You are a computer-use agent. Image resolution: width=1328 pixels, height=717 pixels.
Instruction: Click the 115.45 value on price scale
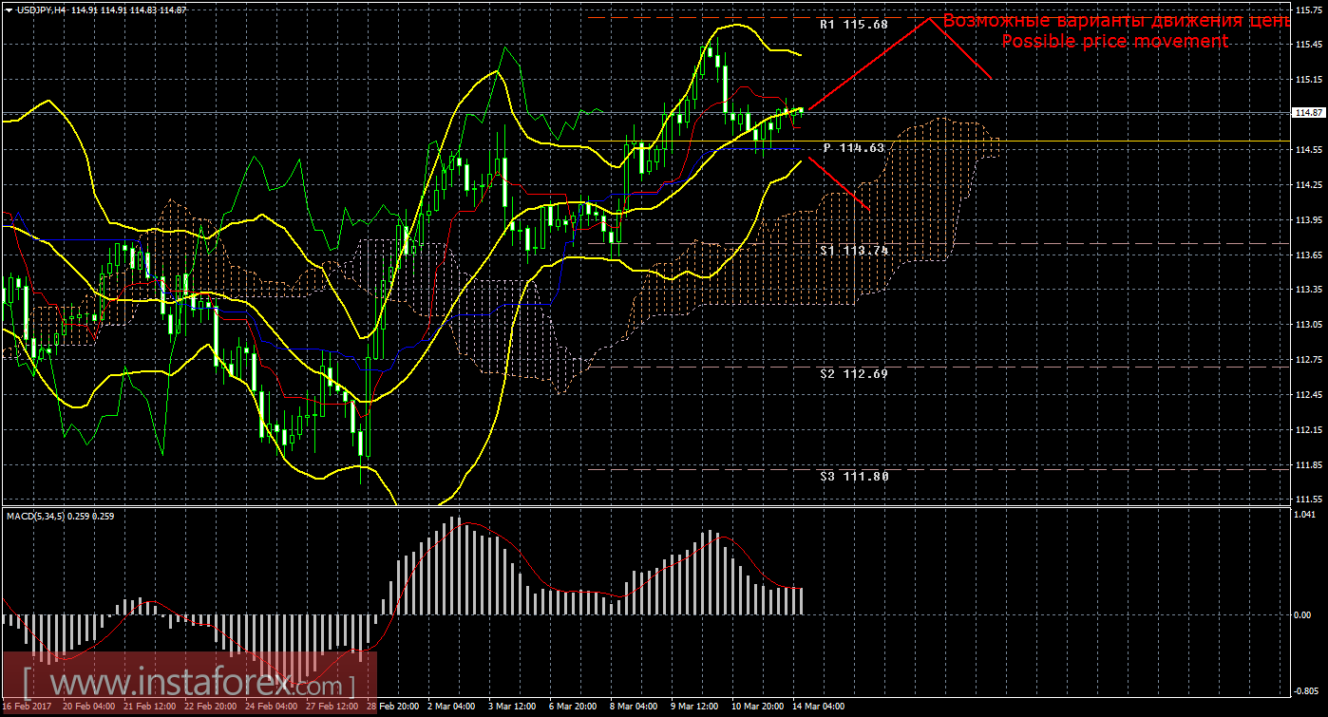pos(1309,45)
